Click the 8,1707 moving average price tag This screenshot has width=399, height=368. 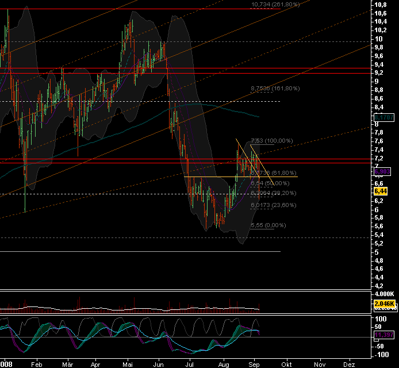384,117
